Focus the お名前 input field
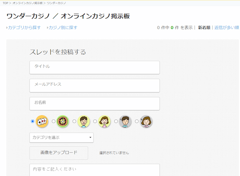The image size is (240, 176). coord(95,104)
